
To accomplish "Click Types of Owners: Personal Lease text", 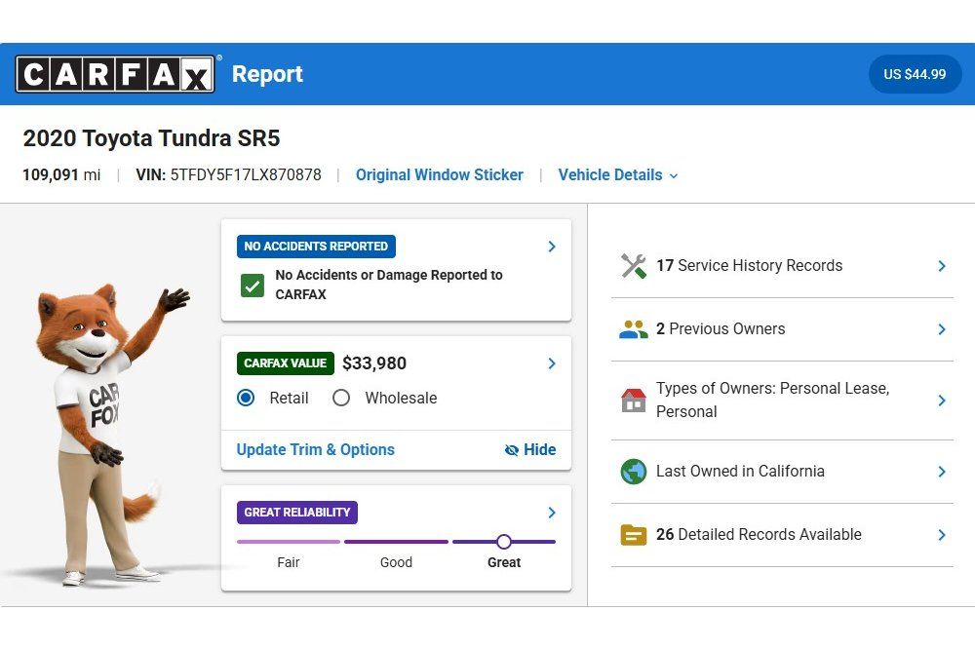I will click(773, 400).
